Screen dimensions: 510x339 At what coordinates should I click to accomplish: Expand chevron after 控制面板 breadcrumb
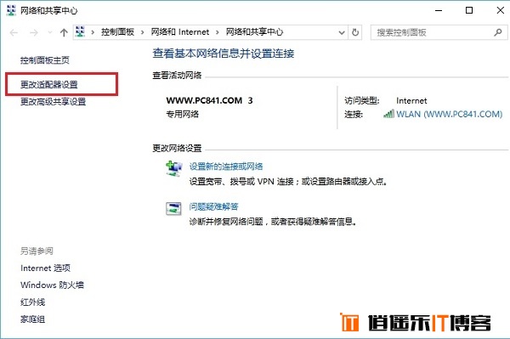pyautogui.click(x=143, y=32)
